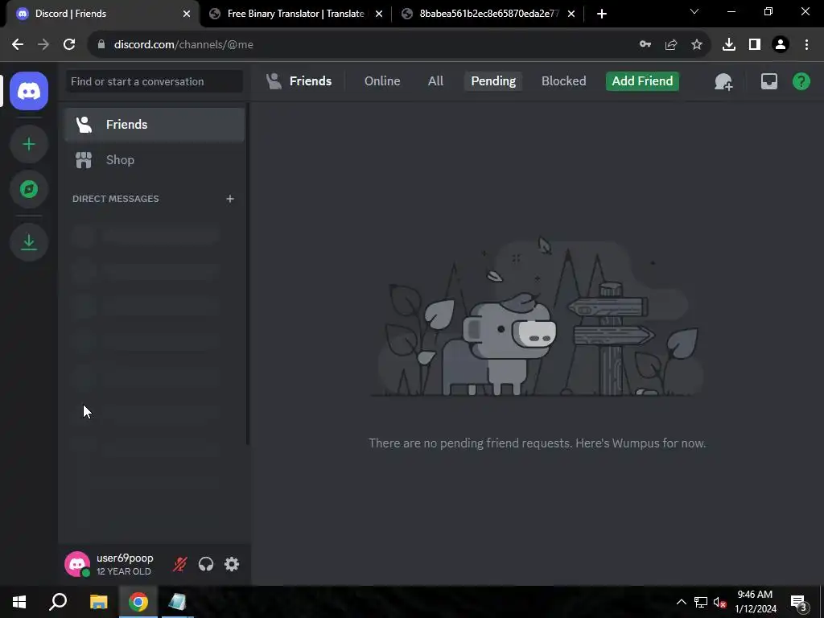This screenshot has height=618, width=824.
Task: Open the Inbox icon in header
Action: tap(768, 81)
